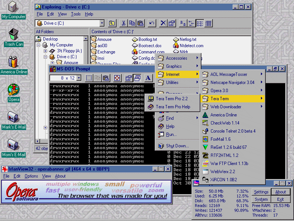294x221 pixels.
Task: Open the Netscape Navigator 3.04 submenu
Action: tap(233, 82)
